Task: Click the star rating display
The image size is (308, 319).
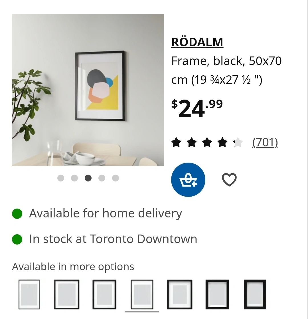Action: pos(207,142)
